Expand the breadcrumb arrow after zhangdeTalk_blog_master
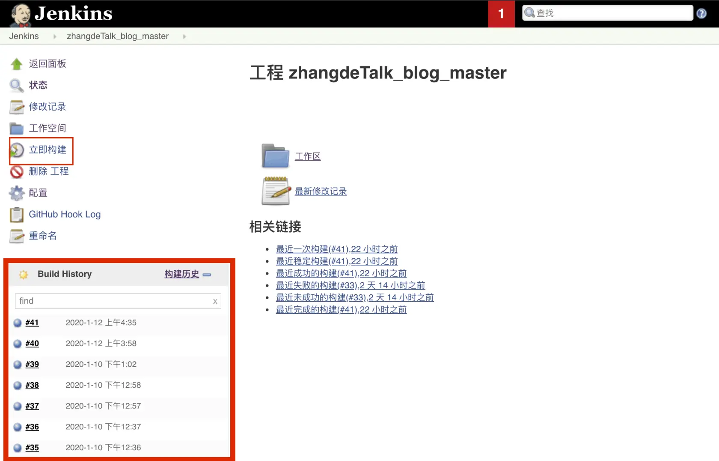The height and width of the screenshot is (461, 719). 184,36
